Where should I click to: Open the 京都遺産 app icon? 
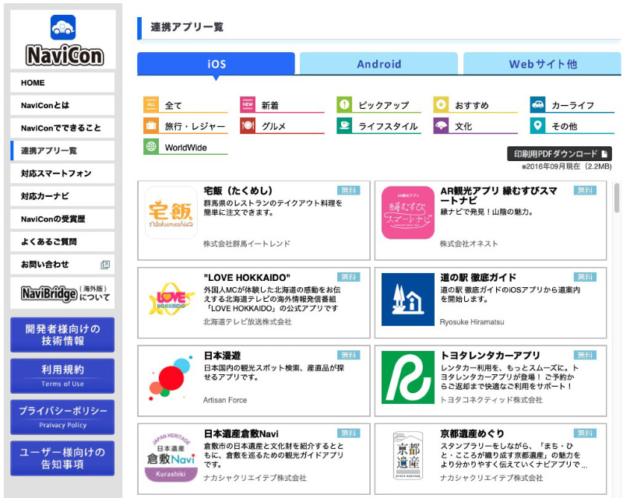[x=407, y=455]
